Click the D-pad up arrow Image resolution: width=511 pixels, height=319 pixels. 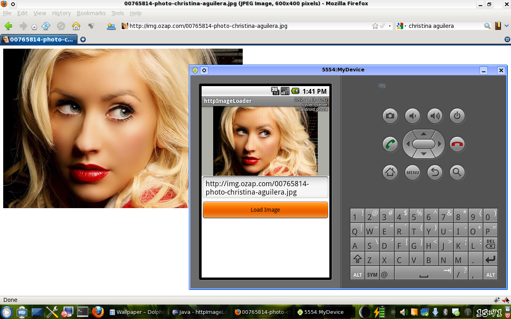(x=424, y=134)
